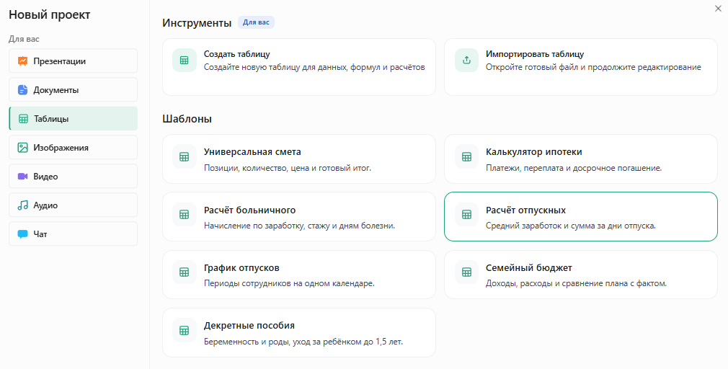
Task: Click the sidebar 'Для вас' label
Action: click(24, 39)
